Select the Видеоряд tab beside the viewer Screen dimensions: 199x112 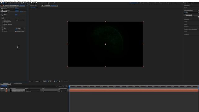tap(34, 5)
